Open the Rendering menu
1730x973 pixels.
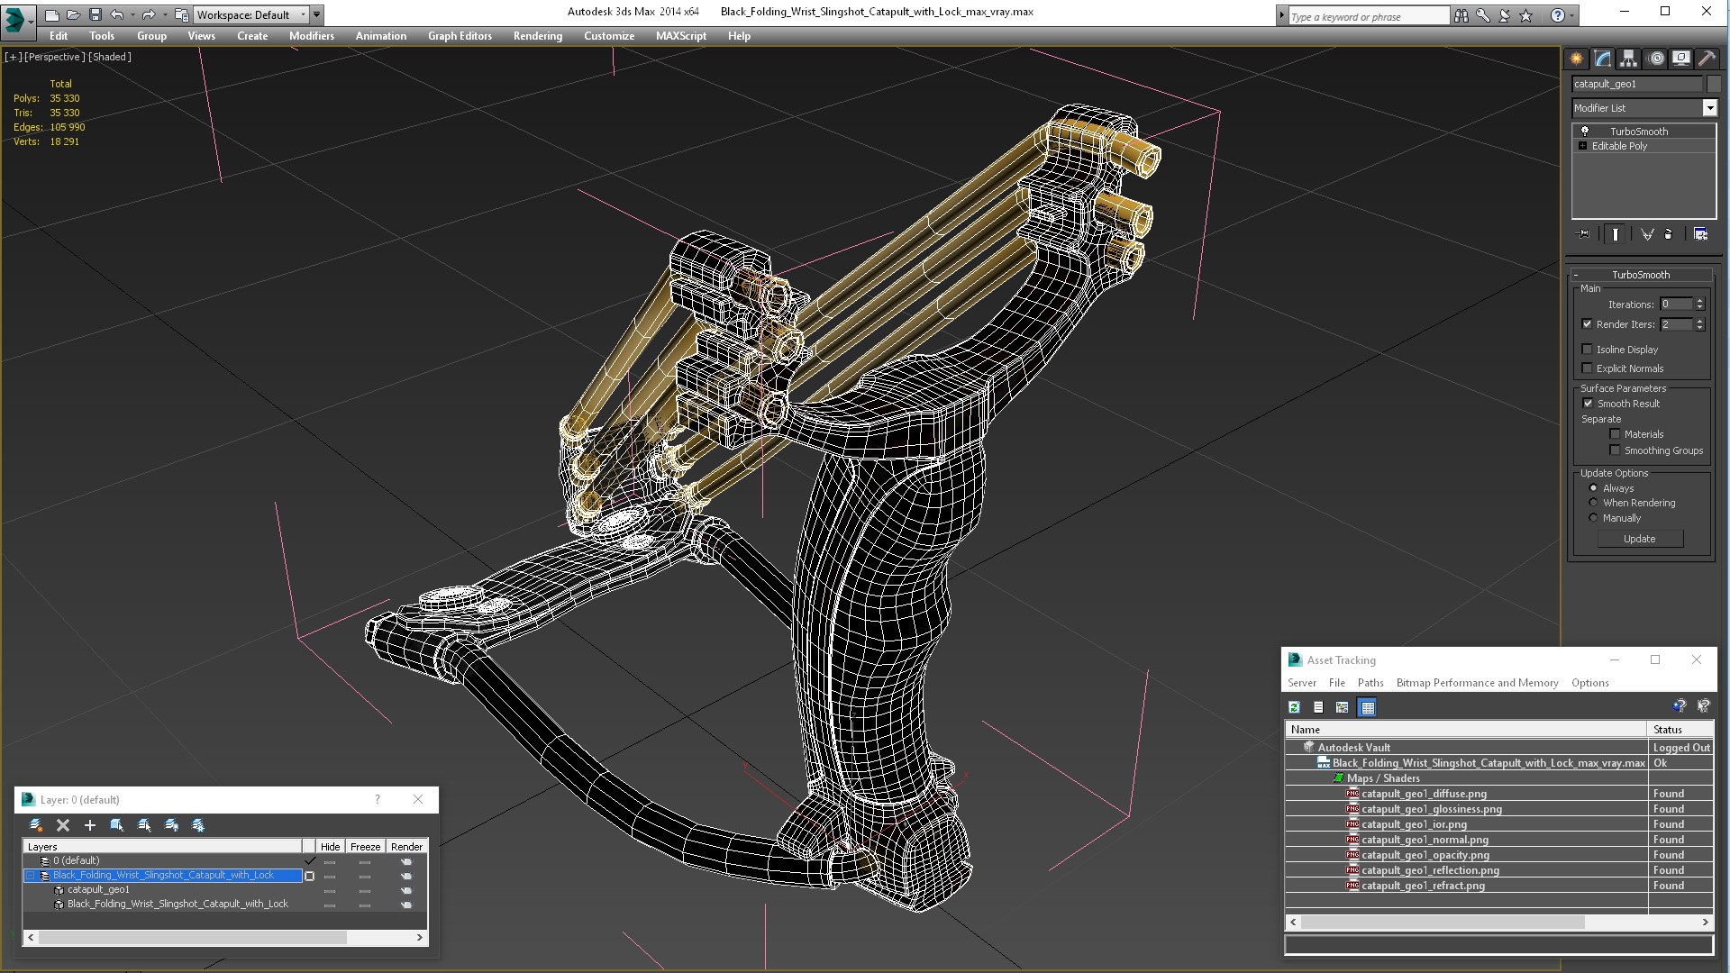[537, 36]
